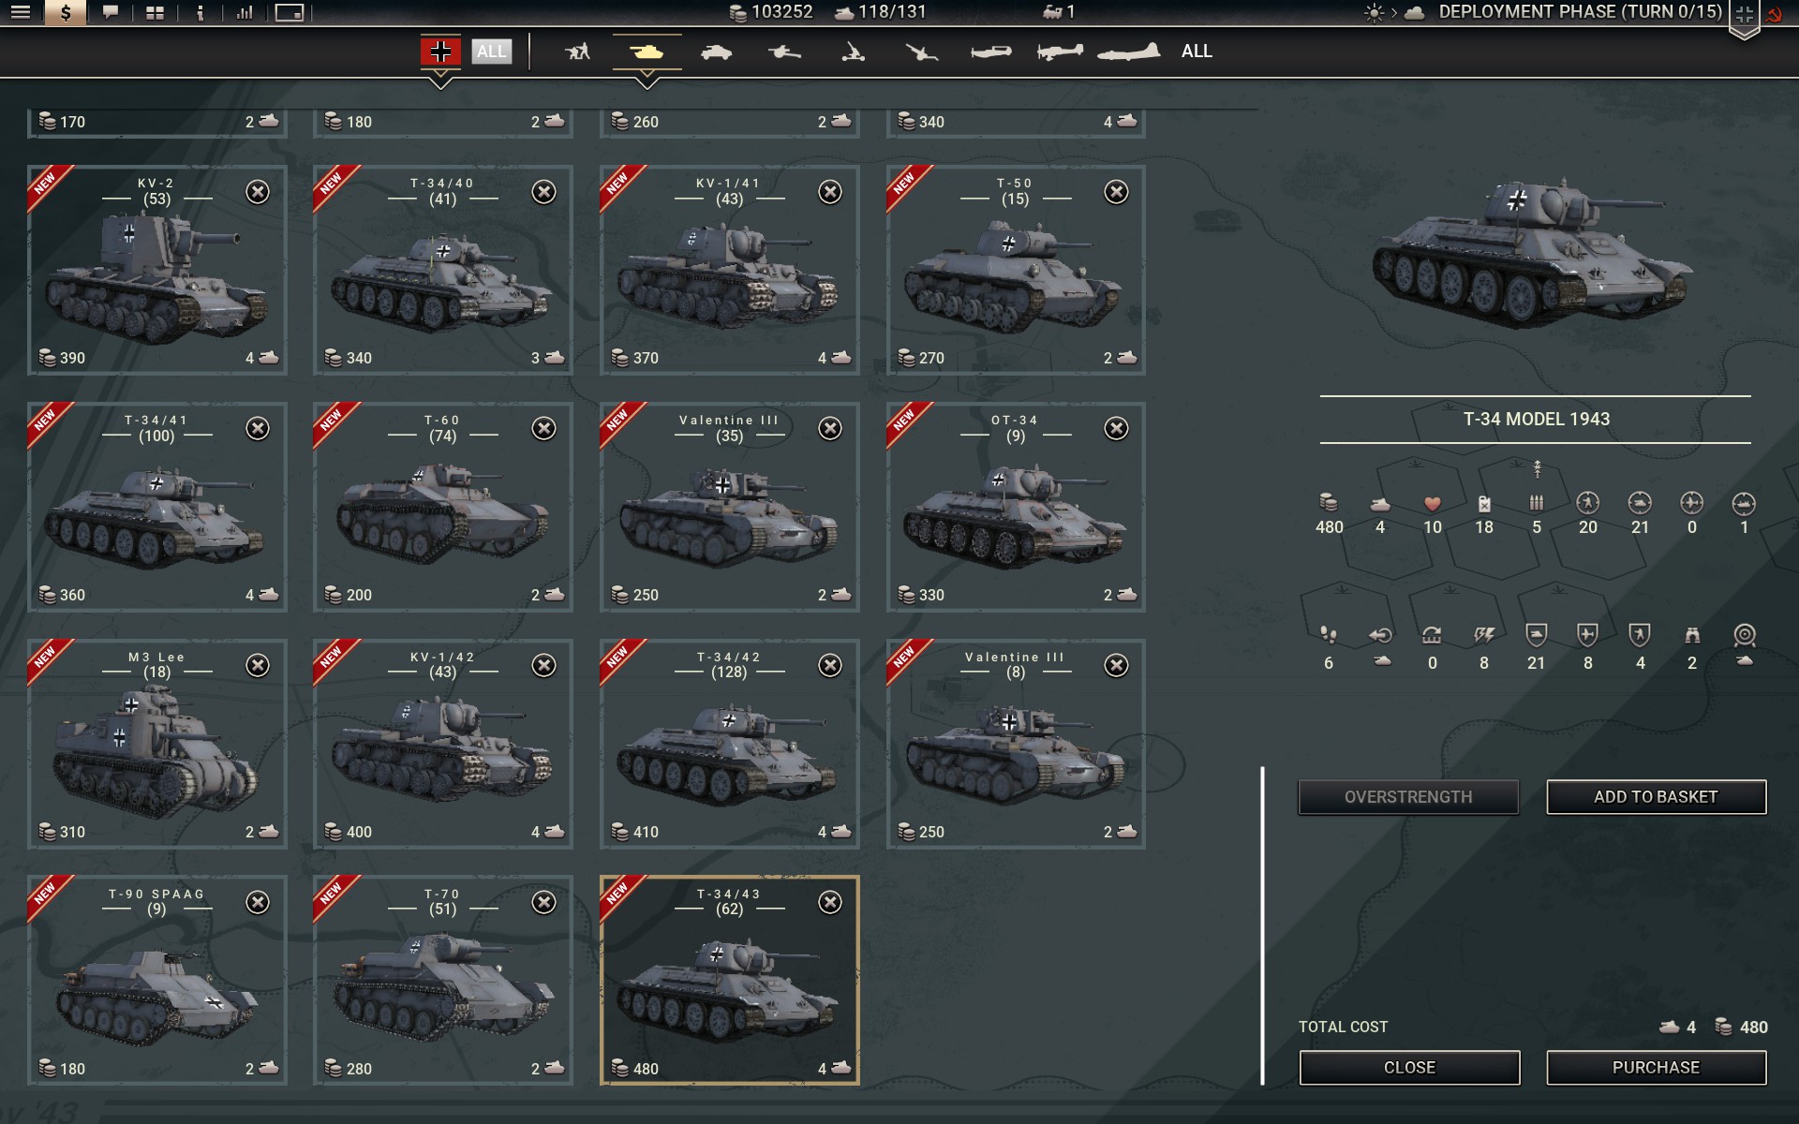
Task: Remove the T-60 captured unit
Action: click(543, 429)
